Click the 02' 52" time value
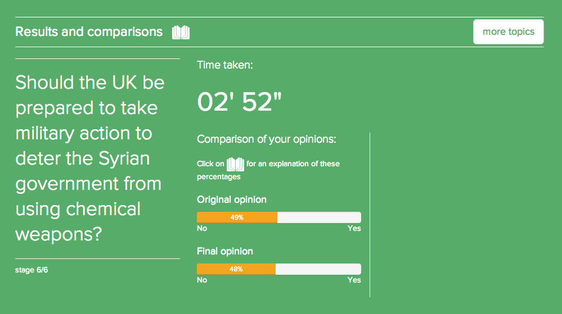562x314 pixels. click(x=239, y=102)
